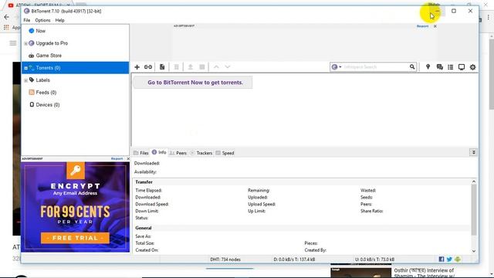This screenshot has height=278, width=494.
Task: Click DHT: 734 nodes status text
Action: tap(225, 259)
